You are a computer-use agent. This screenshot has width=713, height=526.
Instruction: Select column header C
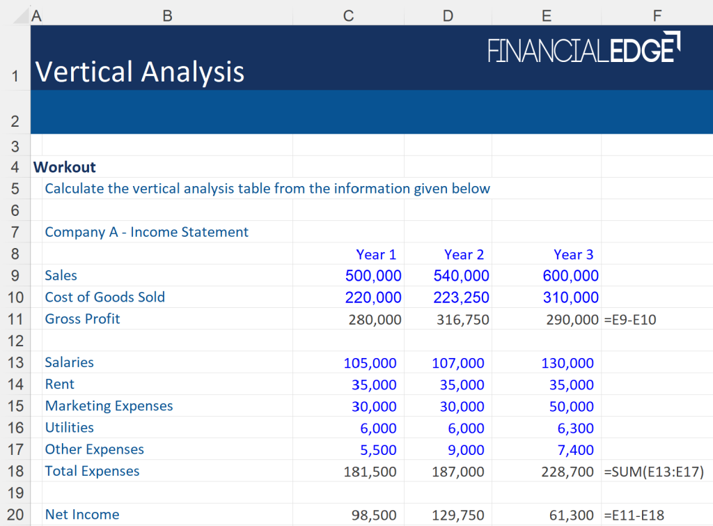pos(348,15)
